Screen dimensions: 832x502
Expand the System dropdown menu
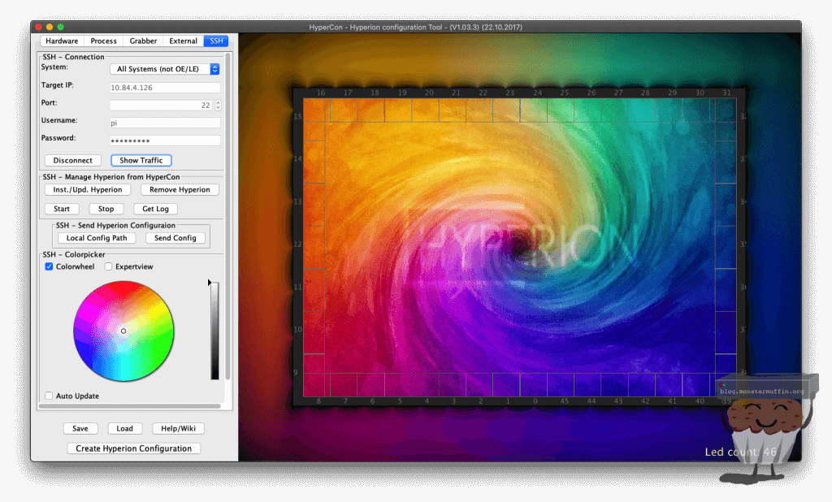pos(165,69)
